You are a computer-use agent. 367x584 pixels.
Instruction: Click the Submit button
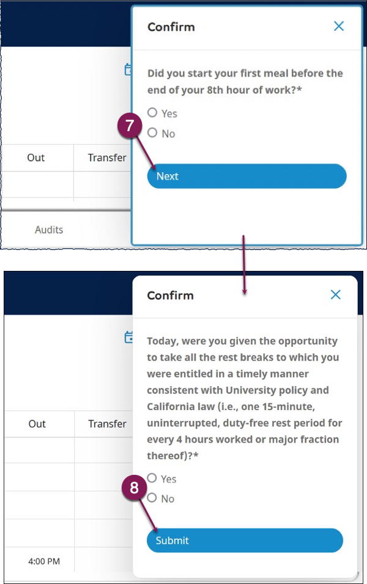tap(245, 540)
